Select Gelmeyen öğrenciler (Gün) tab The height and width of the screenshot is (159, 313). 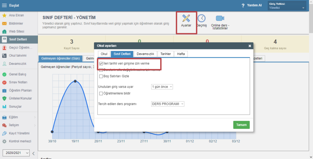pyautogui.click(x=60, y=59)
